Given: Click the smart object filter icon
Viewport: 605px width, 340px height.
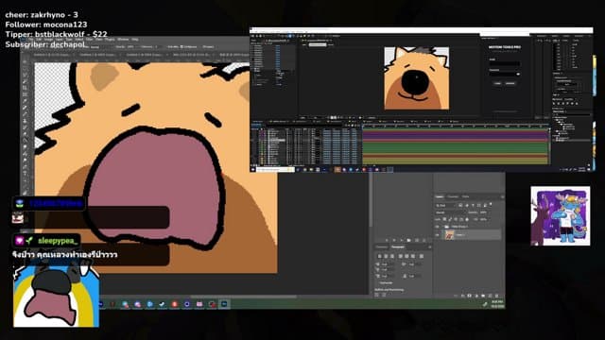Looking at the screenshot, I should click(x=485, y=206).
